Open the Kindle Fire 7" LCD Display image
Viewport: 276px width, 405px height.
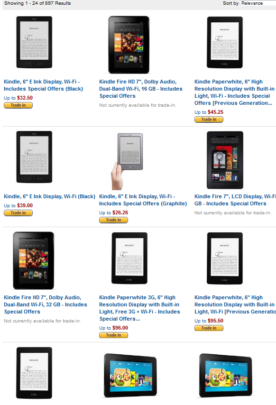point(225,160)
